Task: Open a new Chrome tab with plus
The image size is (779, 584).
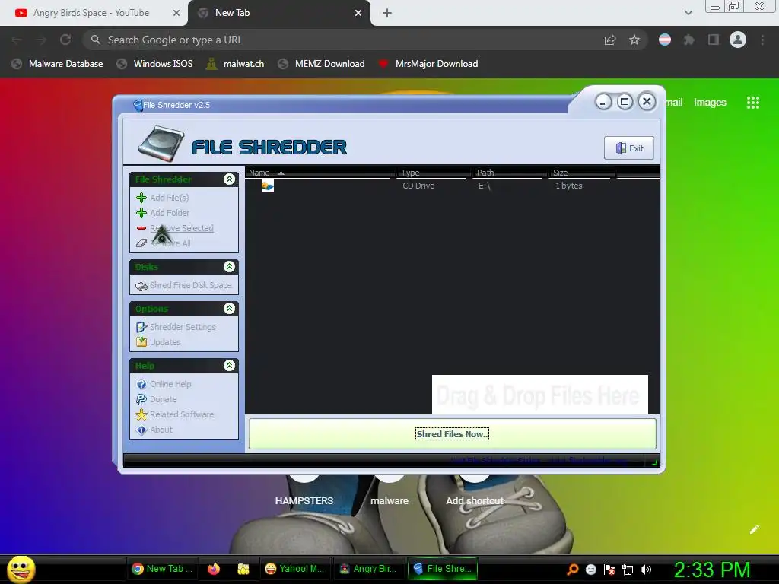Action: point(387,14)
